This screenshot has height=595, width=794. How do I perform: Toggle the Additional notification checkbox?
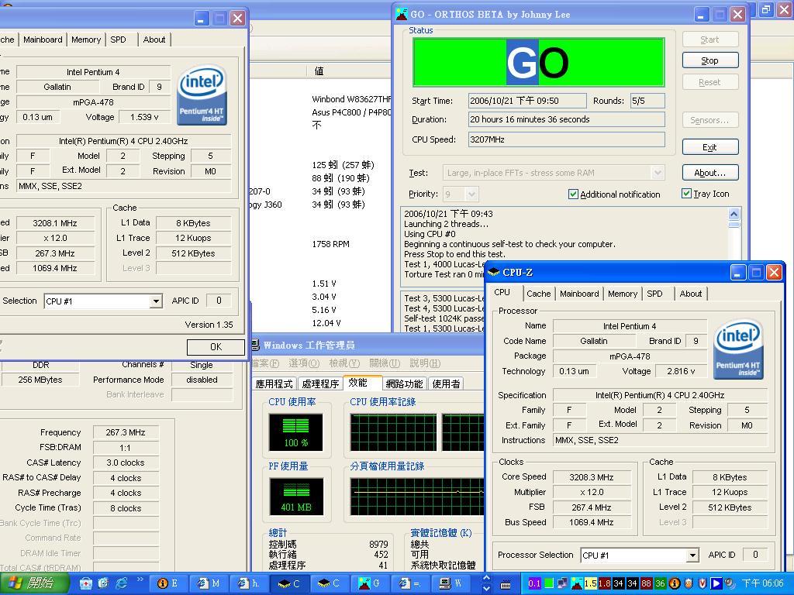tap(574, 194)
